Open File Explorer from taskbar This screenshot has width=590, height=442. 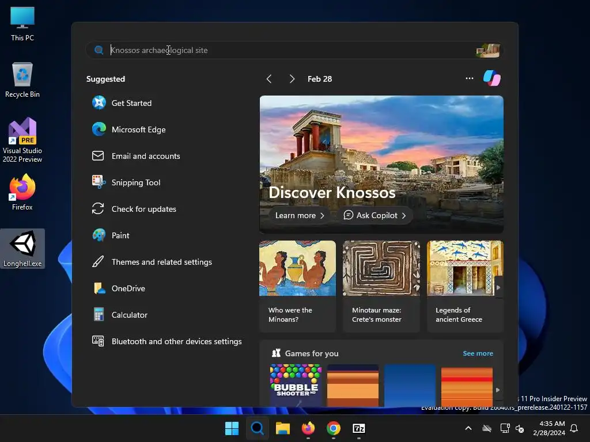tap(282, 428)
